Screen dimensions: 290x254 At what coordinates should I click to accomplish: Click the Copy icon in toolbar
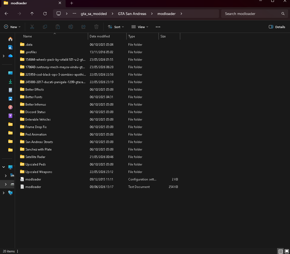coord(45,27)
